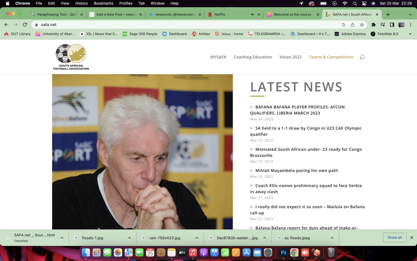Open the website search magnifier icon
This screenshot has height=261, width=417.
pyautogui.click(x=362, y=57)
